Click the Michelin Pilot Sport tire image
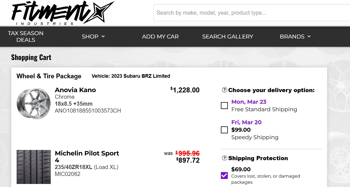350x187 pixels. point(34,167)
